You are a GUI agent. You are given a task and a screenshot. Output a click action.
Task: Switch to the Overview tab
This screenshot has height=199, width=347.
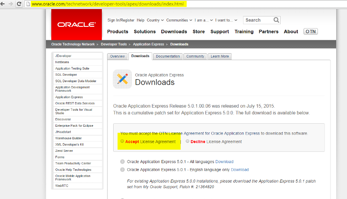coord(118,56)
